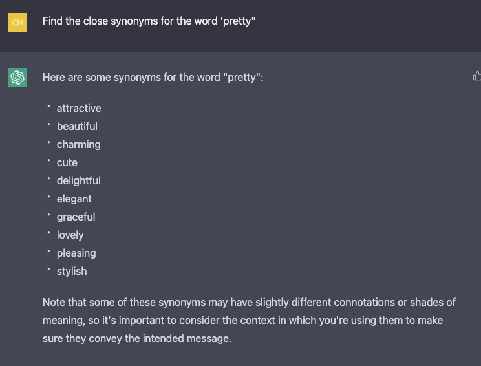Click the 'pleasing' synonym
This screenshot has width=481, height=366.
pyautogui.click(x=76, y=253)
